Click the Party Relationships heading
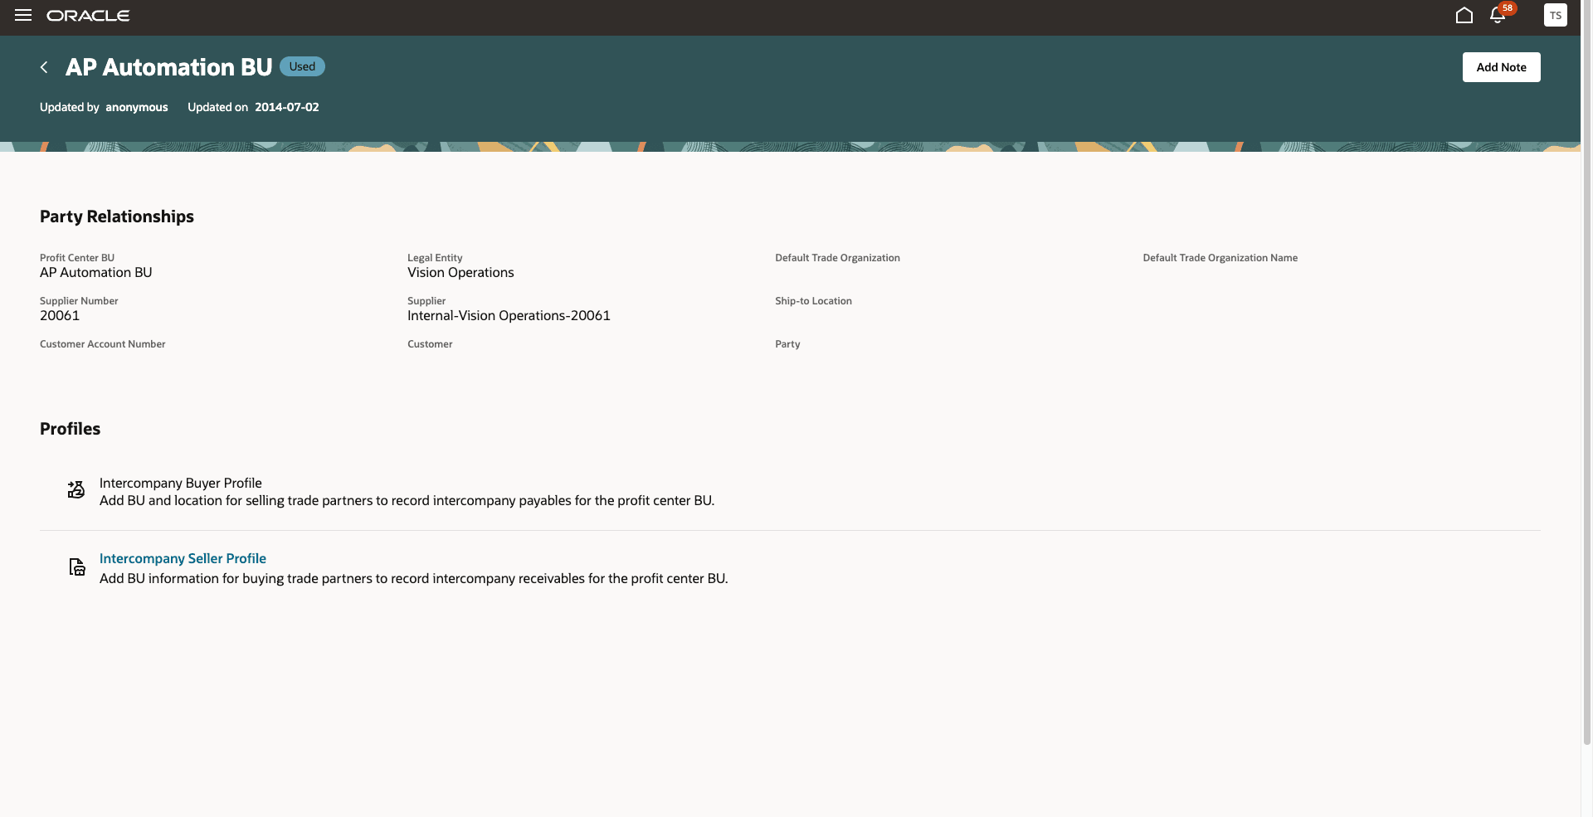Screen dimensions: 1593x817 point(117,216)
